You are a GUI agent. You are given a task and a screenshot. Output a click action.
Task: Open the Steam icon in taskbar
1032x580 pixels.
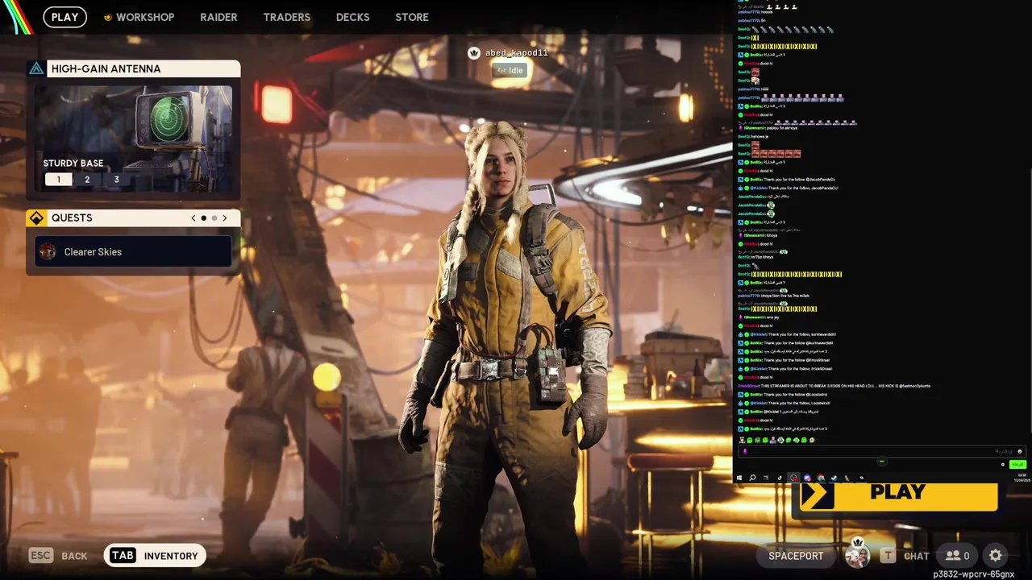[x=834, y=478]
